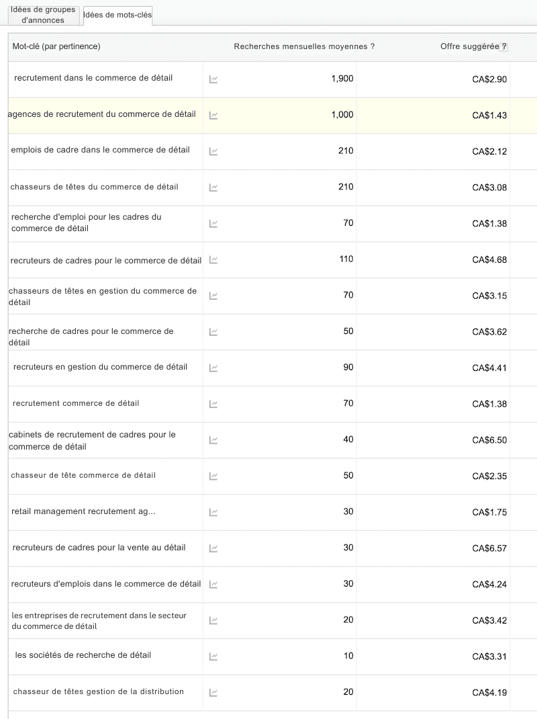Switch to the "Idées de groupes d'annonces" tab
This screenshot has width=537, height=719.
point(43,13)
